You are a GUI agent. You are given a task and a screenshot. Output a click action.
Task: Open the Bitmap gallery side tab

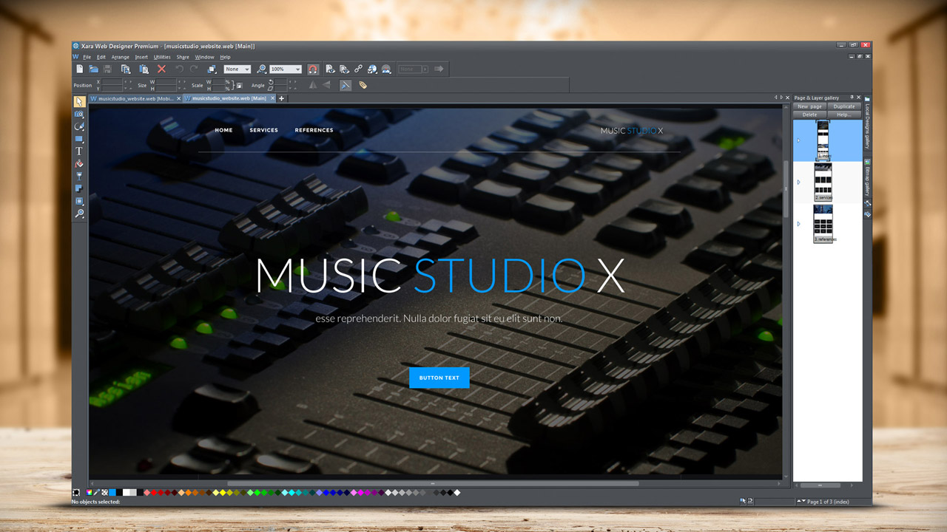868,177
